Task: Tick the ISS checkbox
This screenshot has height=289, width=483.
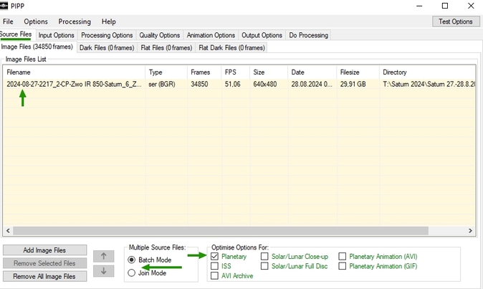Action: pos(215,266)
